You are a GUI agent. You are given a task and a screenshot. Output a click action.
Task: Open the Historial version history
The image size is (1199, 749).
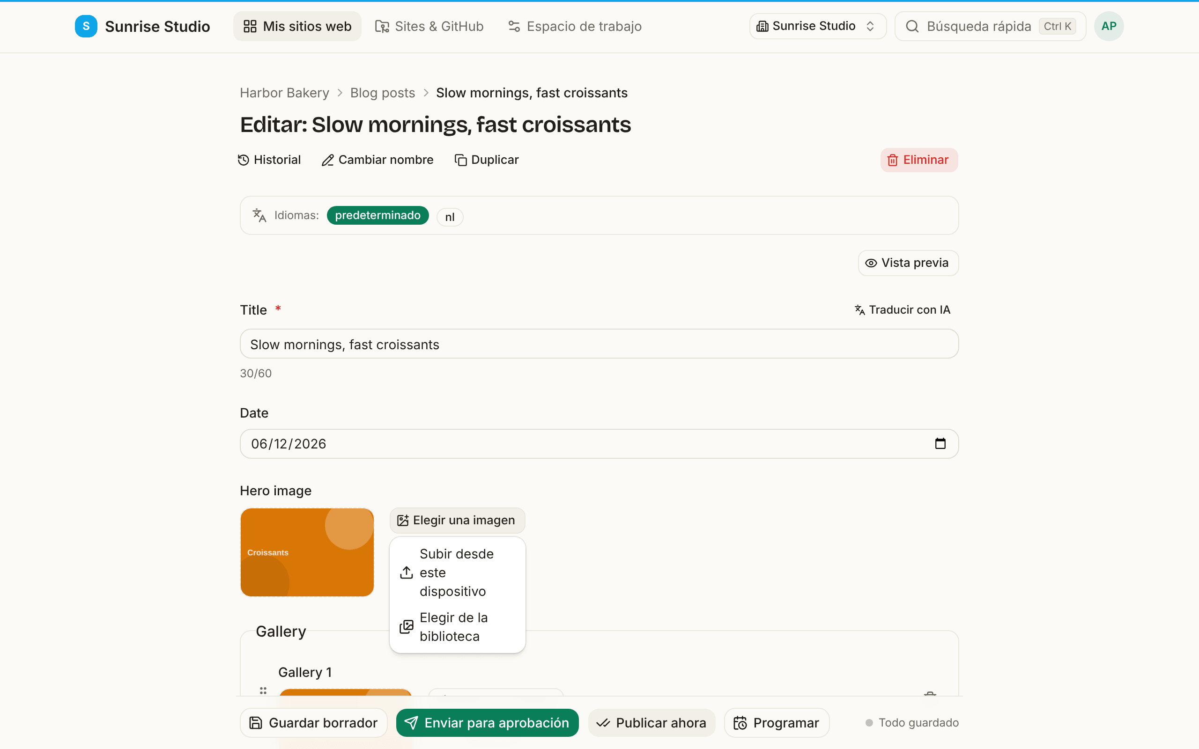tap(269, 160)
